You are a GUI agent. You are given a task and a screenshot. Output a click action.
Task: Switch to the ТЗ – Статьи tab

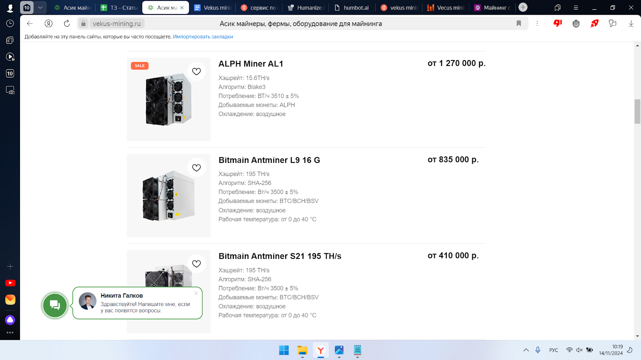(x=119, y=8)
